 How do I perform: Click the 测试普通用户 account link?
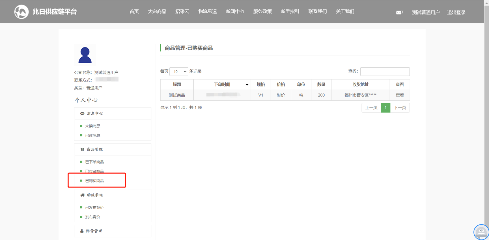click(x=426, y=12)
